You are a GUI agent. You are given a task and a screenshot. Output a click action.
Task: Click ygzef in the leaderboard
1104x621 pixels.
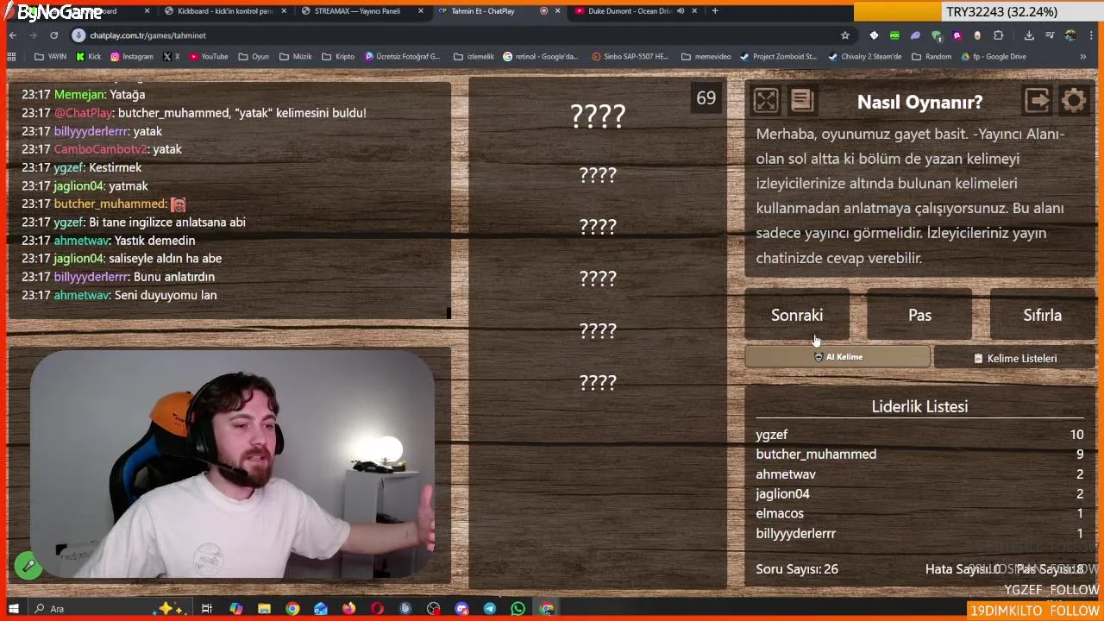(771, 435)
